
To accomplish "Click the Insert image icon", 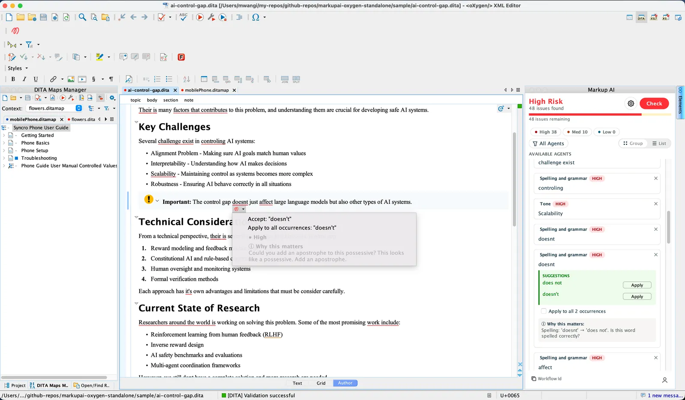I will [x=71, y=79].
